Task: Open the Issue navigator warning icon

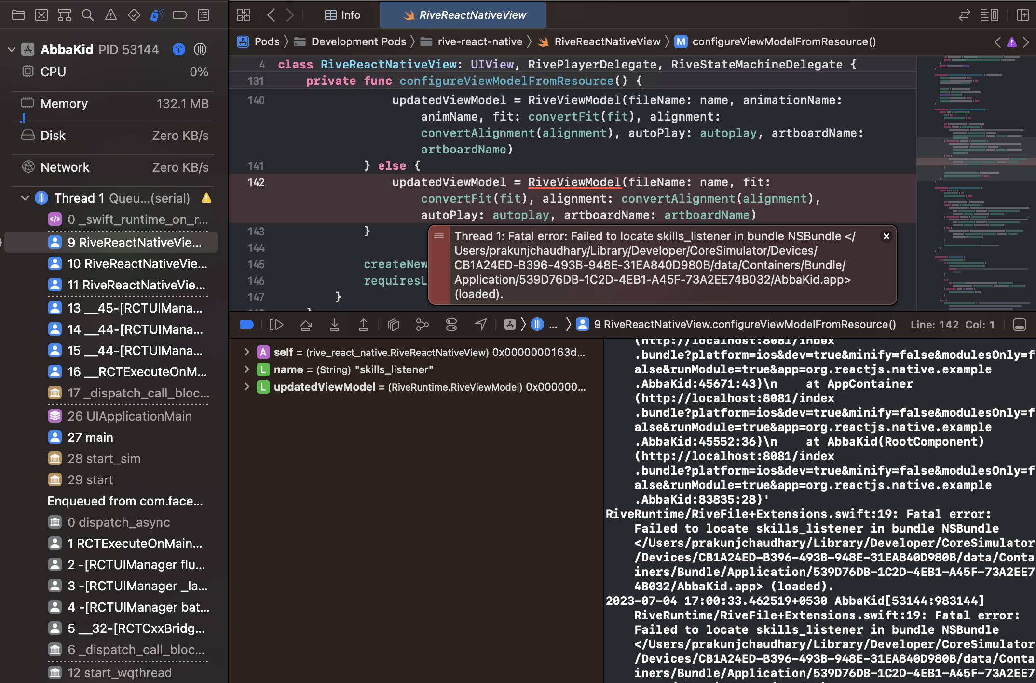Action: click(110, 15)
